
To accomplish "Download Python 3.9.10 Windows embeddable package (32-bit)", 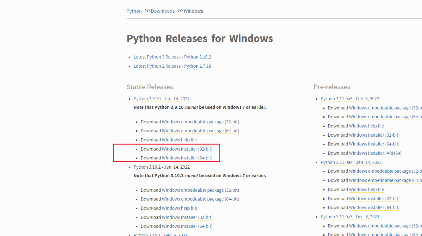I will pyautogui.click(x=200, y=122).
